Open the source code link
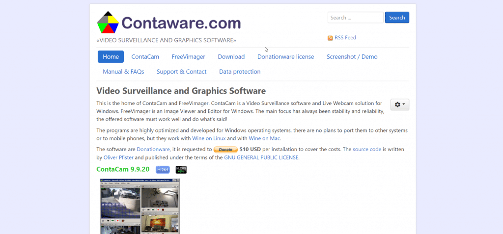The image size is (503, 234). click(367, 149)
